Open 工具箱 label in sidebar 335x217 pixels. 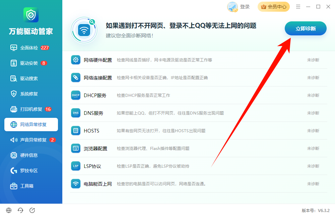[27, 186]
